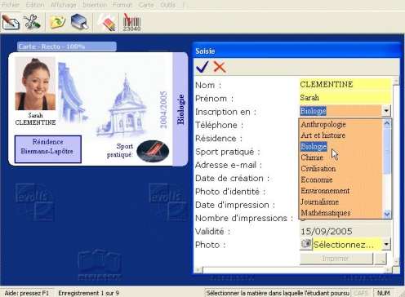Click the 2004/2005 year text on card
Image resolution: width=405 pixels, height=297 pixels.
163,110
